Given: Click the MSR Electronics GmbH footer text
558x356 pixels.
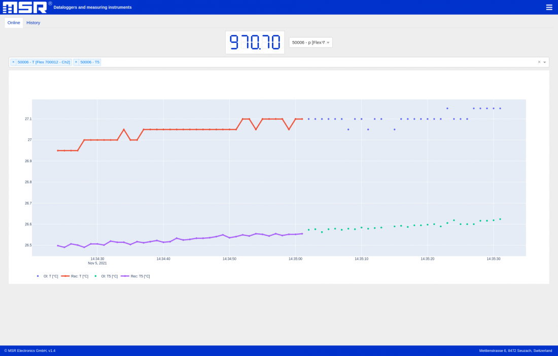Looking at the screenshot, I should coord(30,350).
